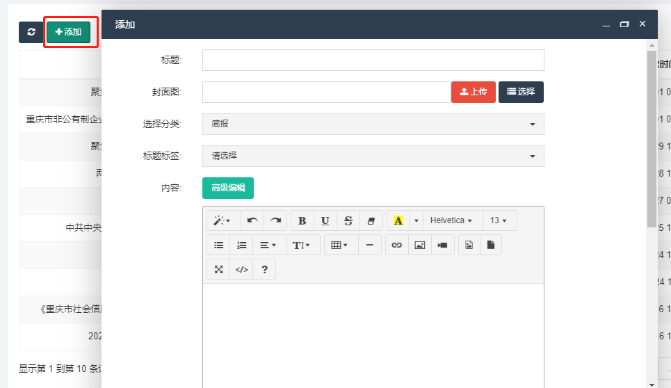
Task: Insert an unordered bullet list
Action: tap(218, 245)
